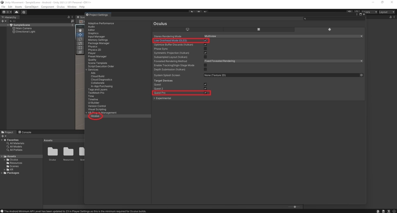397x213 pixels.
Task: Select the Rotate tool in Scene toolbar
Action: [x=80, y=39]
